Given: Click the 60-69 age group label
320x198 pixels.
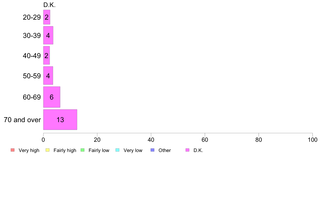Looking at the screenshot, I should point(32,97).
